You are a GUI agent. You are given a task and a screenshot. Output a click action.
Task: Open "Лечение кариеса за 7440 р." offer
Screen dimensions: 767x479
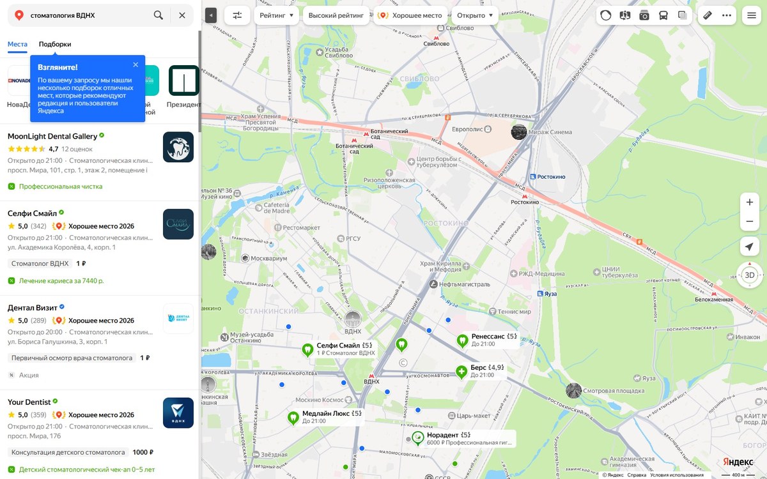click(61, 280)
